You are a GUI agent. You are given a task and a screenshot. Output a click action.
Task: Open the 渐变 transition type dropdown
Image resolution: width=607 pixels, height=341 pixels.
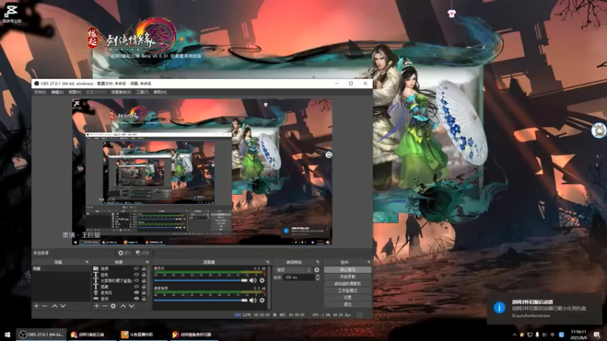[x=293, y=270]
